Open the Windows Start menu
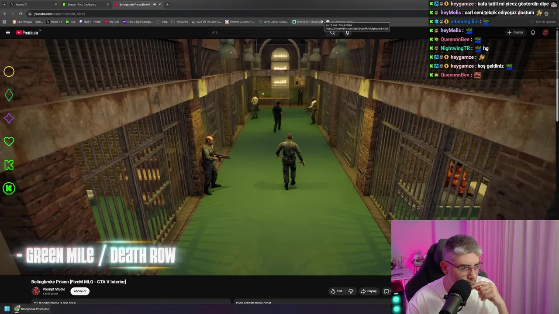559x314 pixels. (7, 309)
